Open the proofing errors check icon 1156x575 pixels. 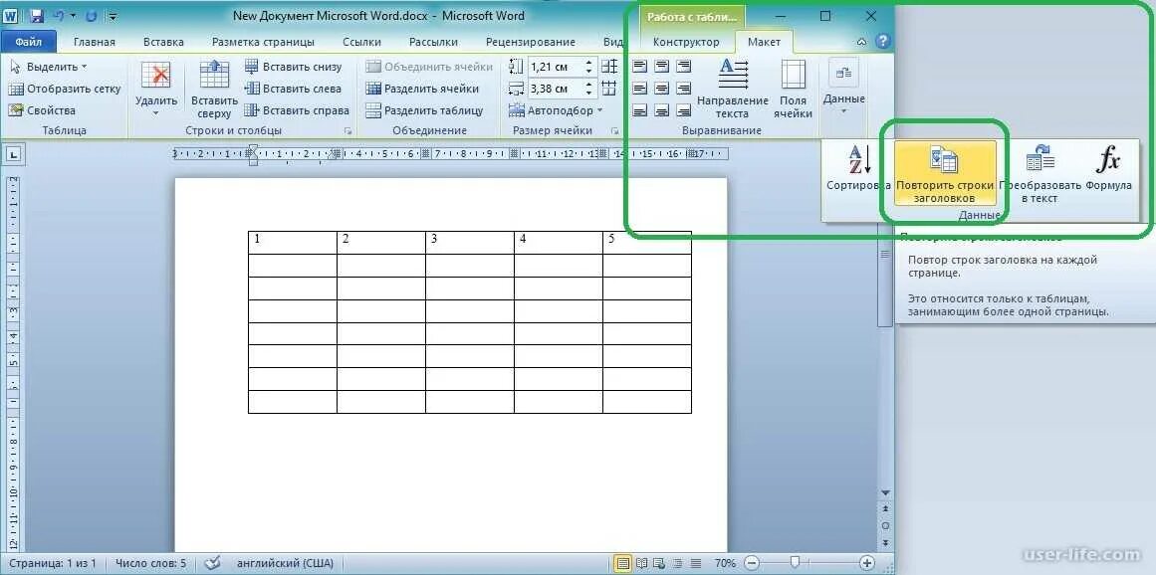[212, 563]
